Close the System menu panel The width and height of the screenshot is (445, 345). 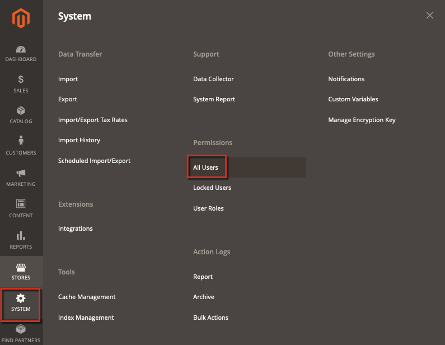[x=430, y=15]
